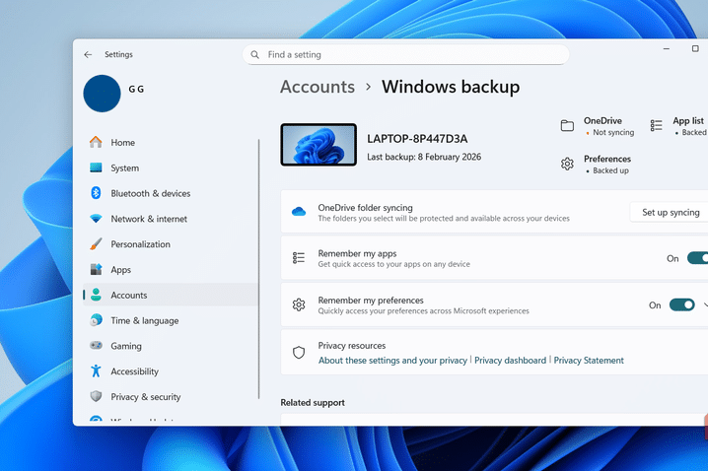This screenshot has height=471, width=708.
Task: Open About these settings and your privacy
Action: (392, 361)
